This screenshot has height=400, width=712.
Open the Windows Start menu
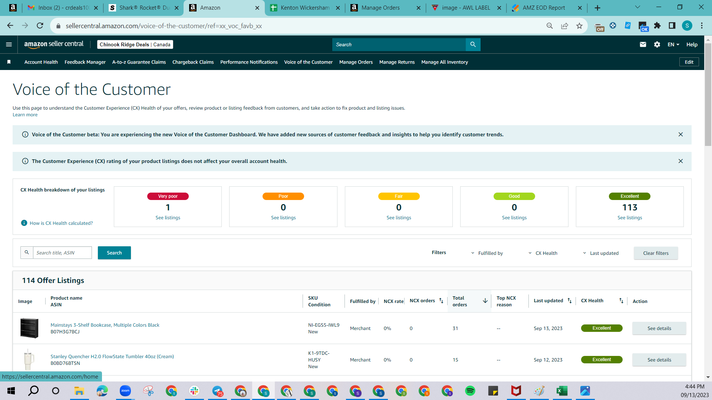(x=11, y=391)
